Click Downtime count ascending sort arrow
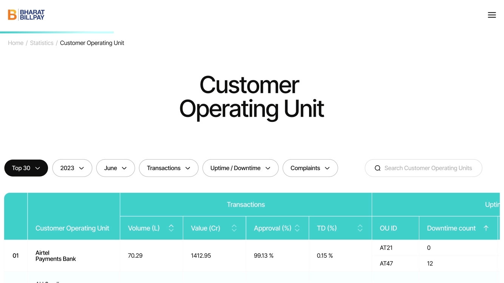Screen dimensions: 504x283 [x=486, y=228]
